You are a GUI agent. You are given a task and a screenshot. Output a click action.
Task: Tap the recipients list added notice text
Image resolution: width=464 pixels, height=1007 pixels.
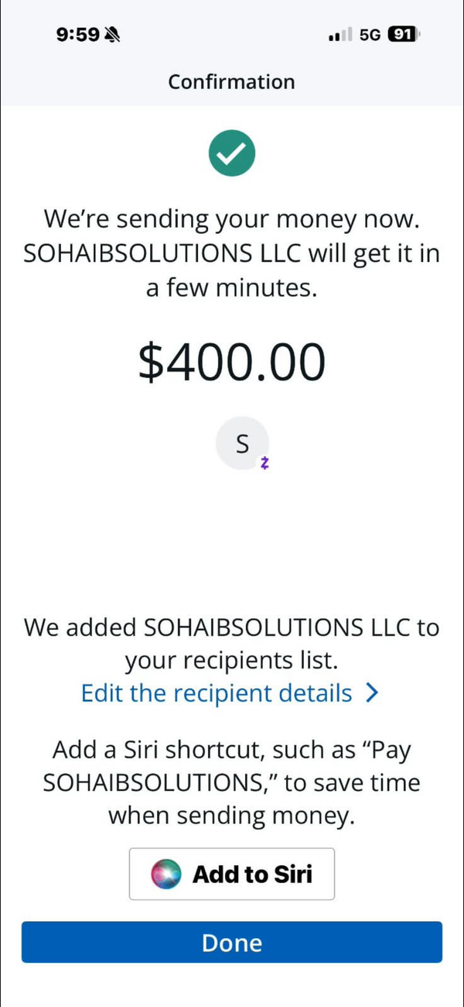[232, 643]
